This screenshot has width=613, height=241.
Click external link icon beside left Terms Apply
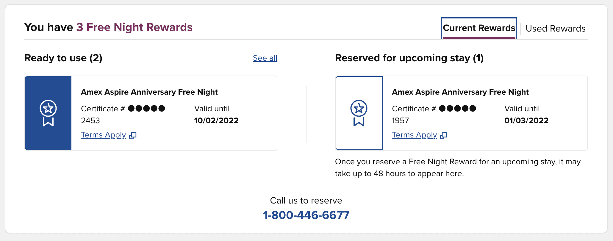(x=133, y=135)
